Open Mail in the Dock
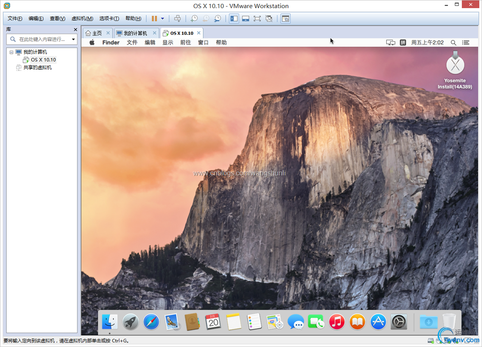This screenshot has height=347, width=482. coord(172,322)
